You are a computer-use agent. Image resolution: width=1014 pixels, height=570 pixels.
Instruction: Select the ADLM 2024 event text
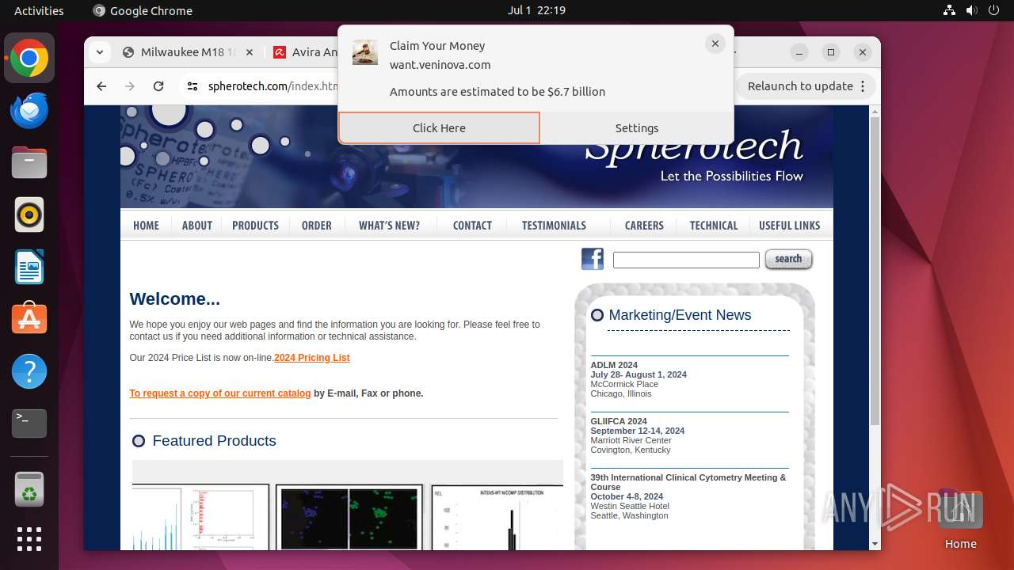[x=614, y=365]
